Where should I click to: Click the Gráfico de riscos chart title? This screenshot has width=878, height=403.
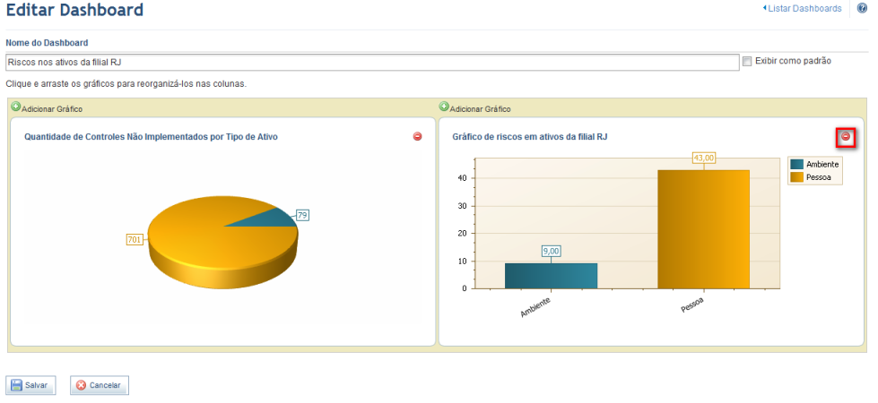tap(530, 137)
